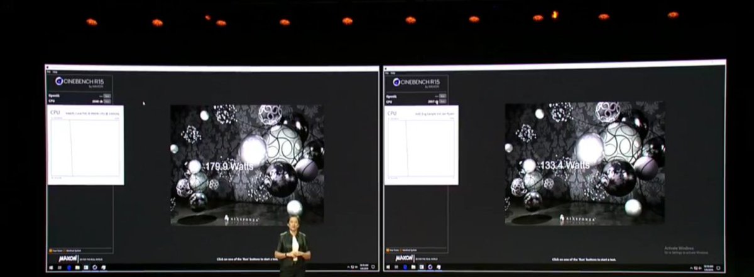Run the CPU test in right Cinebench window
The image size is (754, 277).
(x=442, y=101)
